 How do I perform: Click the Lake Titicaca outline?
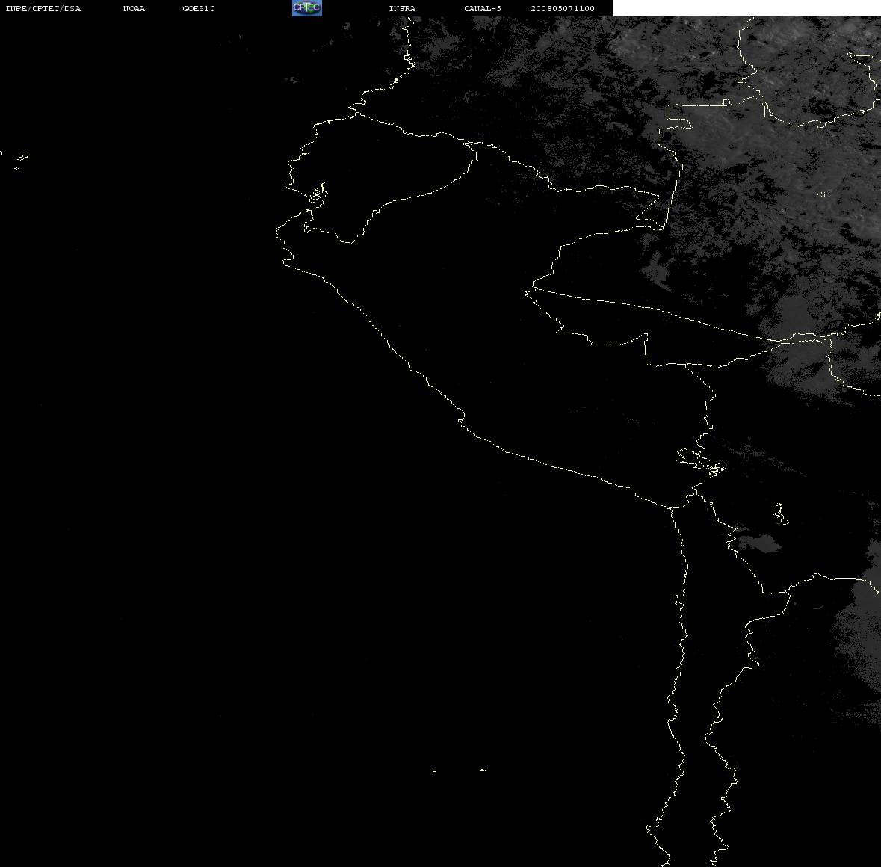[700, 463]
